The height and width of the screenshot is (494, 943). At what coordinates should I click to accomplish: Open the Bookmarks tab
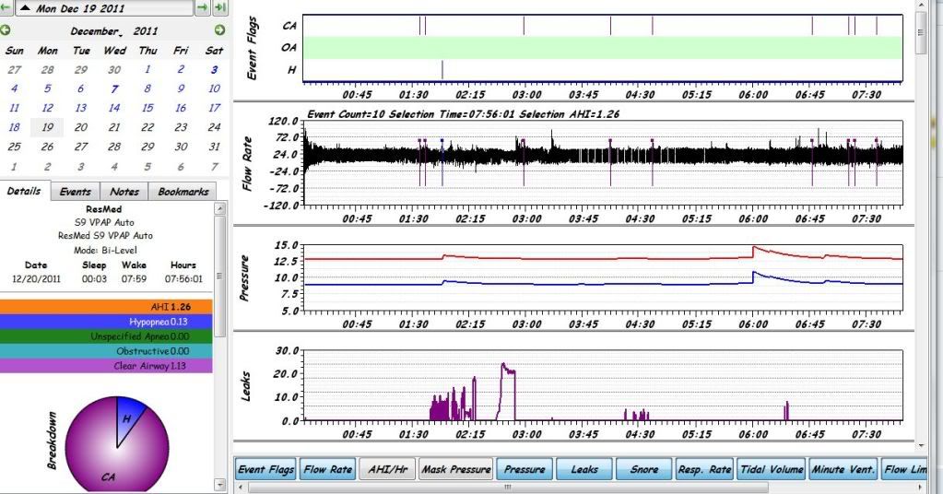pyautogui.click(x=183, y=192)
